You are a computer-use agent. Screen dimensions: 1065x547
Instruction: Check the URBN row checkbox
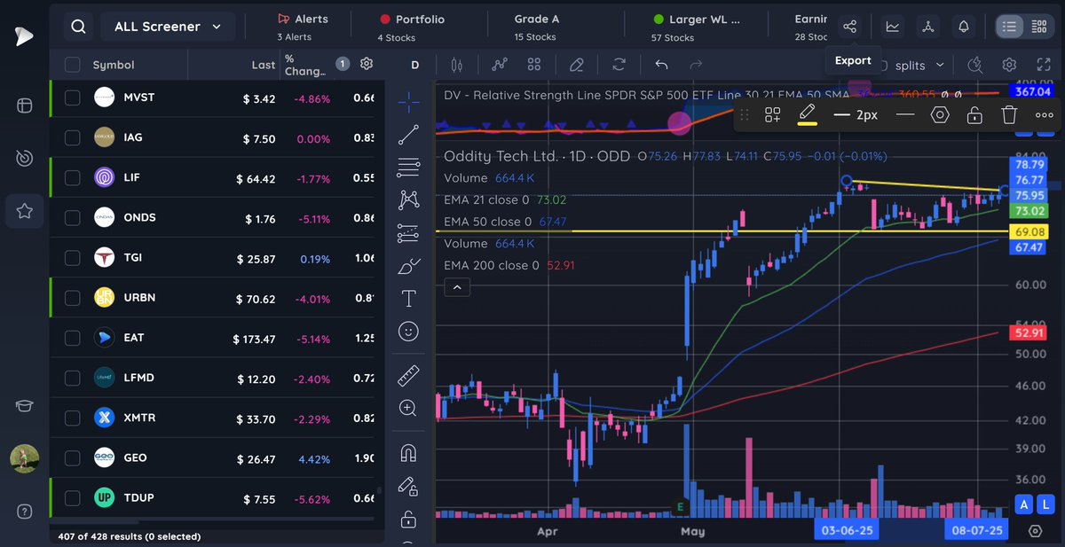(x=73, y=298)
